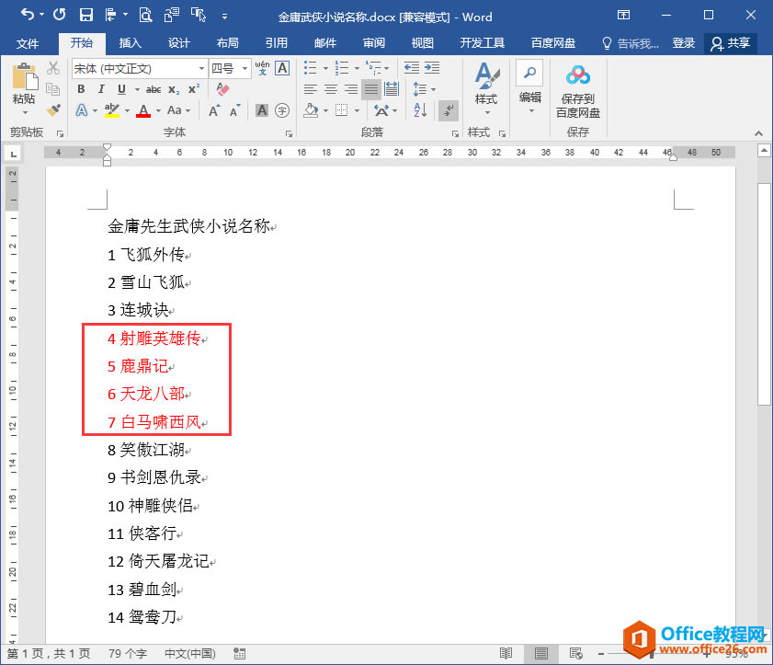Image resolution: width=773 pixels, height=665 pixels.
Task: Switch to the 布局 tab
Action: [227, 43]
